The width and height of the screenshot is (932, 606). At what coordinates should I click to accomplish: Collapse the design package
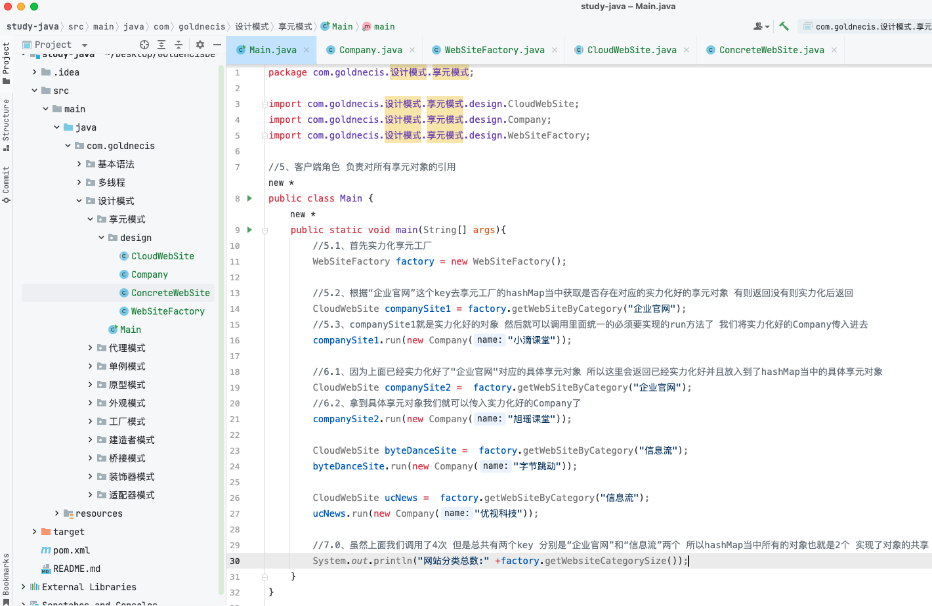[x=101, y=238]
